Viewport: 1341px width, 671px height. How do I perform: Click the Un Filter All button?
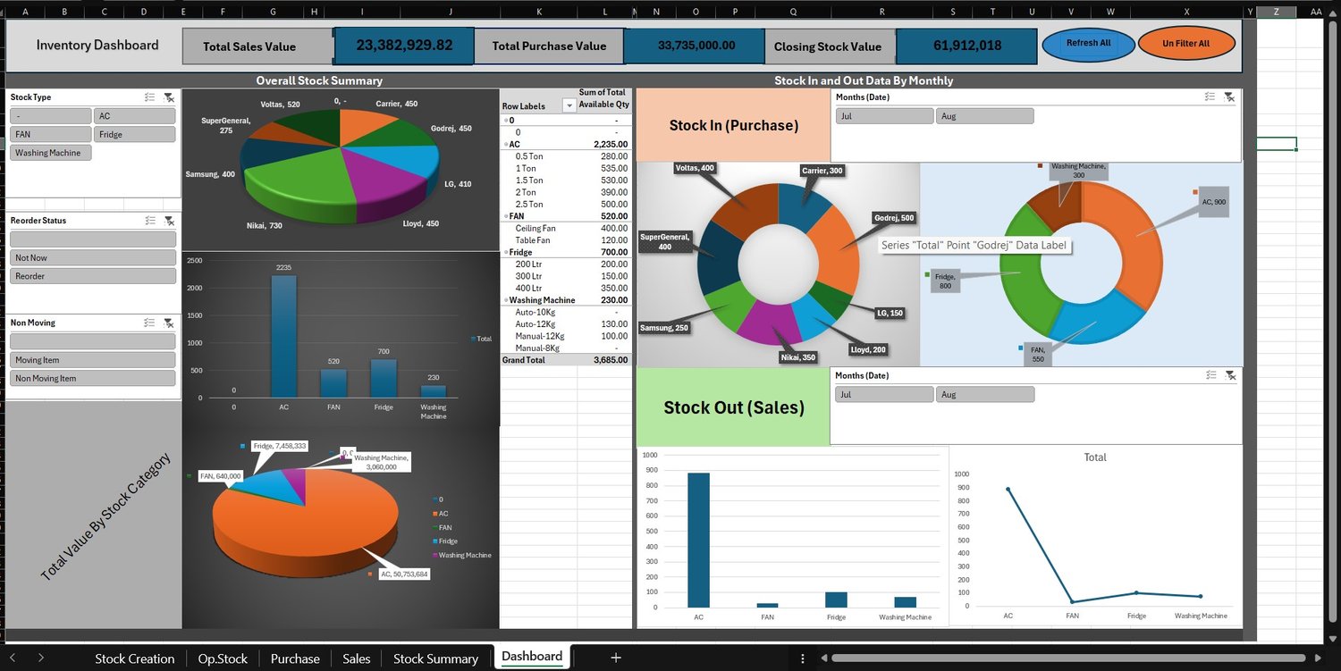[1186, 43]
